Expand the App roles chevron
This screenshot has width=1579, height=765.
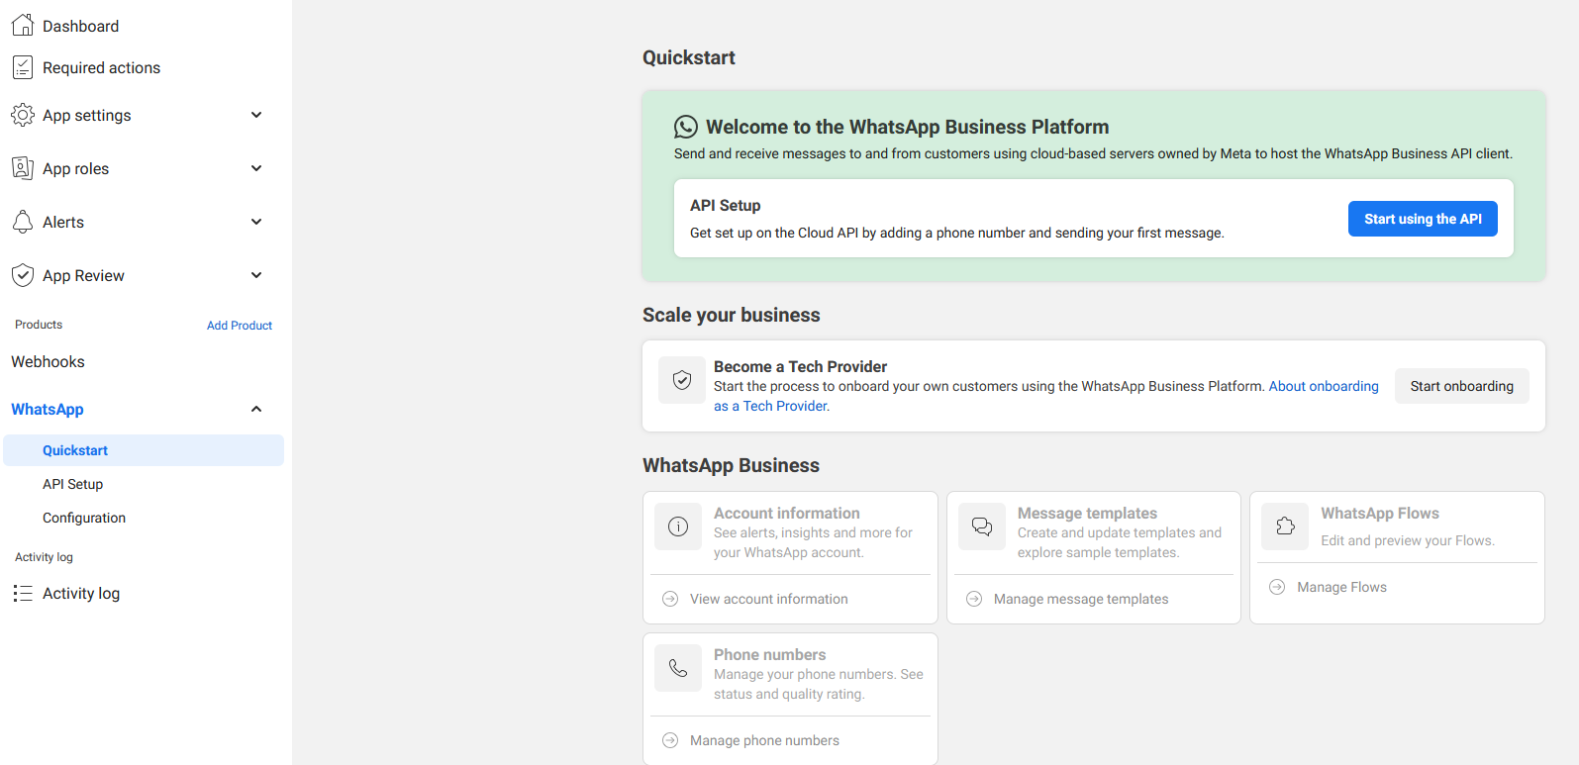click(x=256, y=168)
